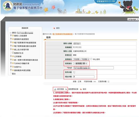Image resolution: width=139 pixels, height=117 pixels.
Task: Open the 營業人功能選單 menu label
Action: coord(21,36)
